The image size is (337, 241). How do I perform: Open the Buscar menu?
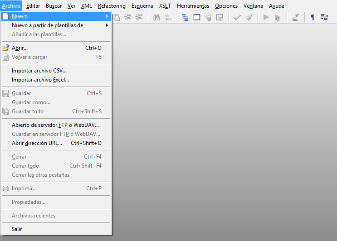tap(54, 6)
